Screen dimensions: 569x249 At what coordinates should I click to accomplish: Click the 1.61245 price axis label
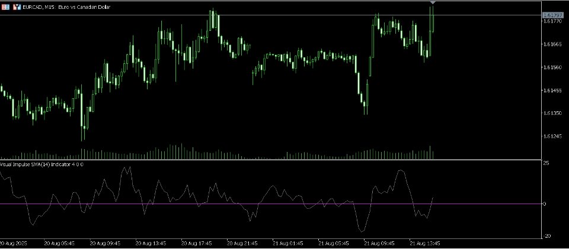click(552, 137)
